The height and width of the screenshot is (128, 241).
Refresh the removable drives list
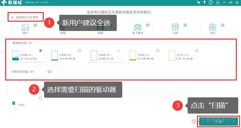(x=49, y=72)
